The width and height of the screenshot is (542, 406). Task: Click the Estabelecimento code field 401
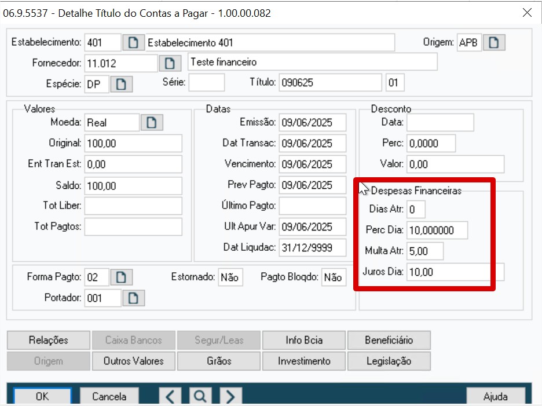[x=102, y=42]
